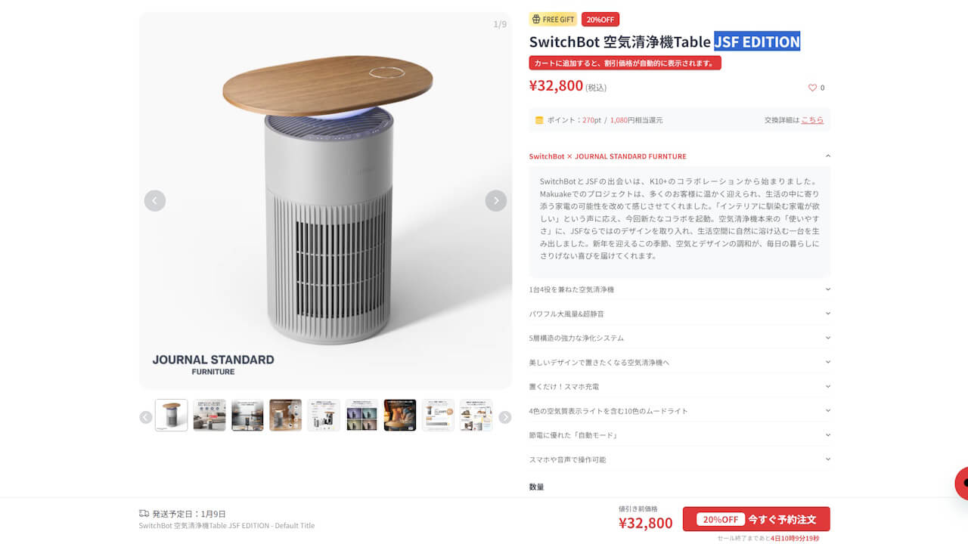Click the gift icon on the FREE GIFT badge
This screenshot has width=968, height=544.
click(538, 19)
